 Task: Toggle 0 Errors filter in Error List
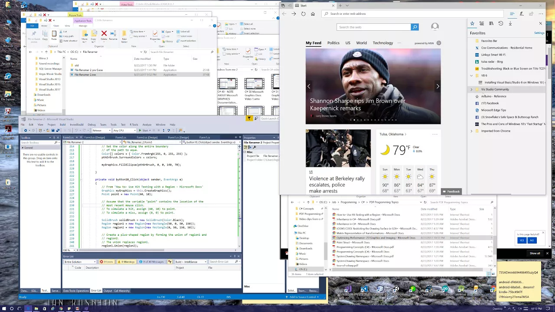(x=107, y=262)
